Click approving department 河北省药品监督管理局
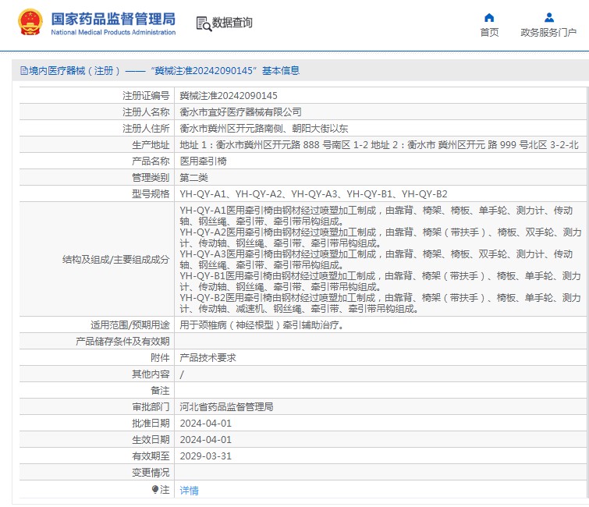This screenshot has width=589, height=507. coord(226,406)
